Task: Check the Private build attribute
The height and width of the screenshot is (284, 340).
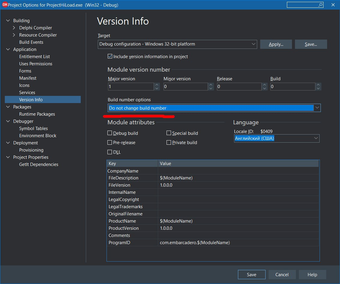Action: [x=169, y=142]
